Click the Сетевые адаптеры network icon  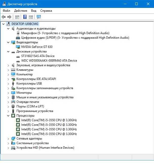coord(13,139)
